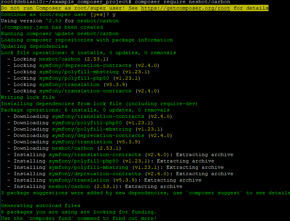Click 'Generating autoload files' line
Screen dimensions: 290x221
[x=41, y=206]
